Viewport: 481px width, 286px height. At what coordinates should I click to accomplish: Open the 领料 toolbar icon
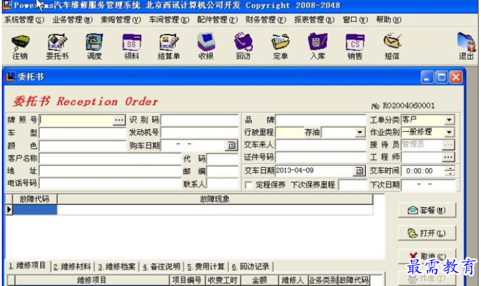132,47
